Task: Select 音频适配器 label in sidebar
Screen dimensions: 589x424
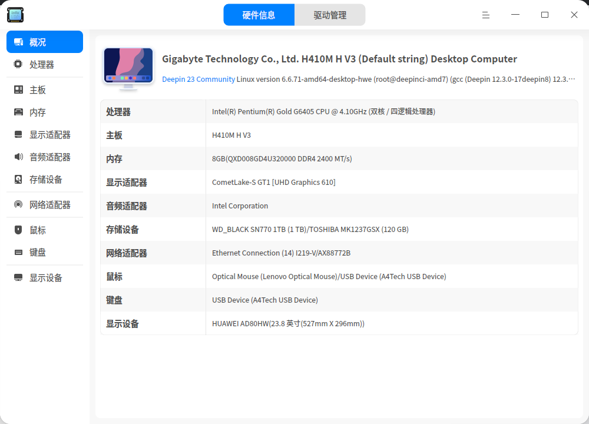Action: (50, 157)
